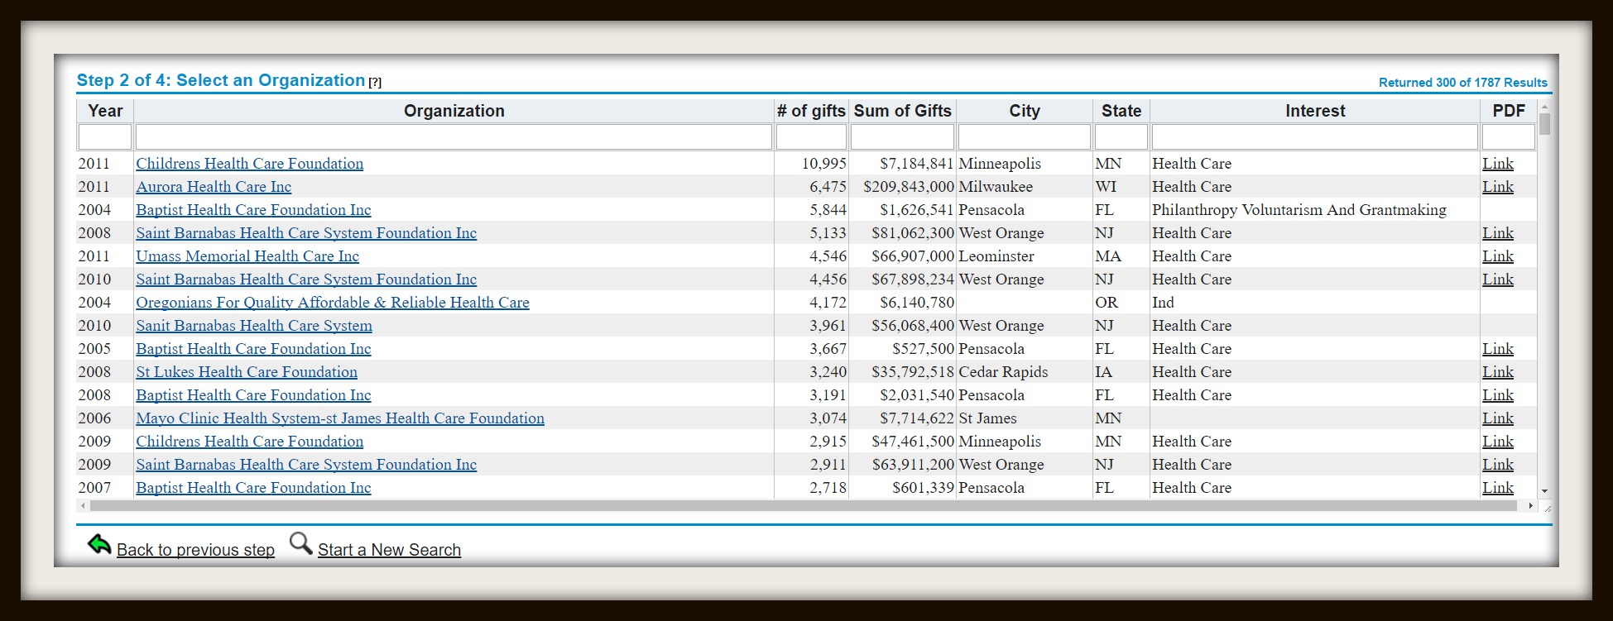
Task: Open PDF Link for Aurora Health Care row
Action: point(1498,187)
